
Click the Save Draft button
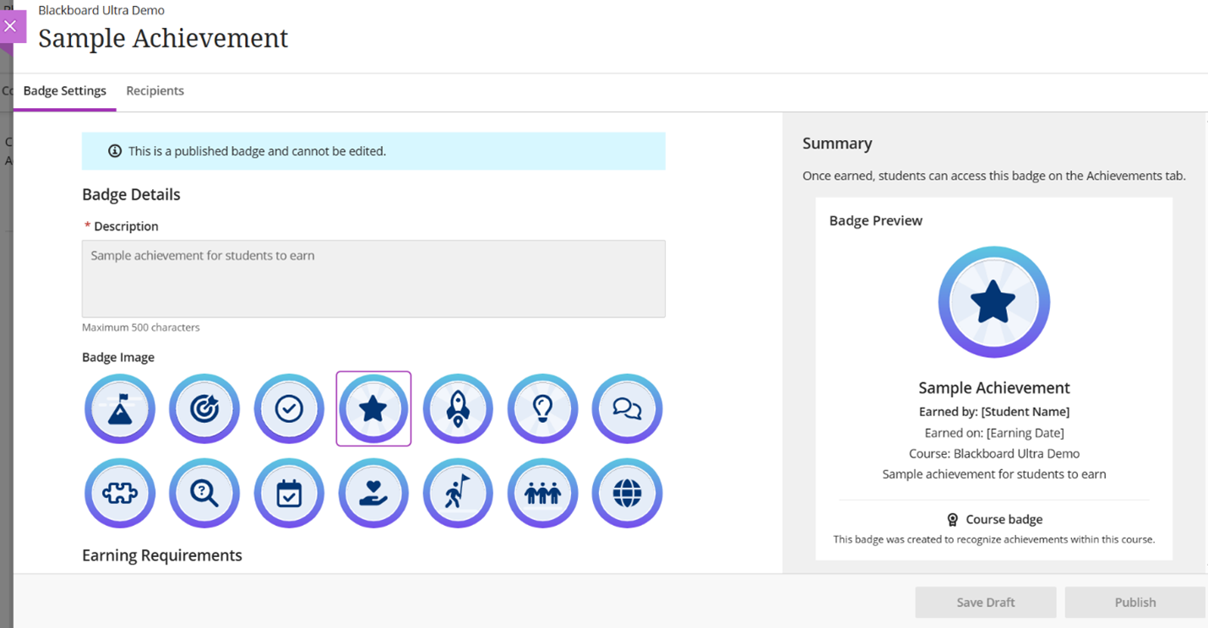[985, 603]
